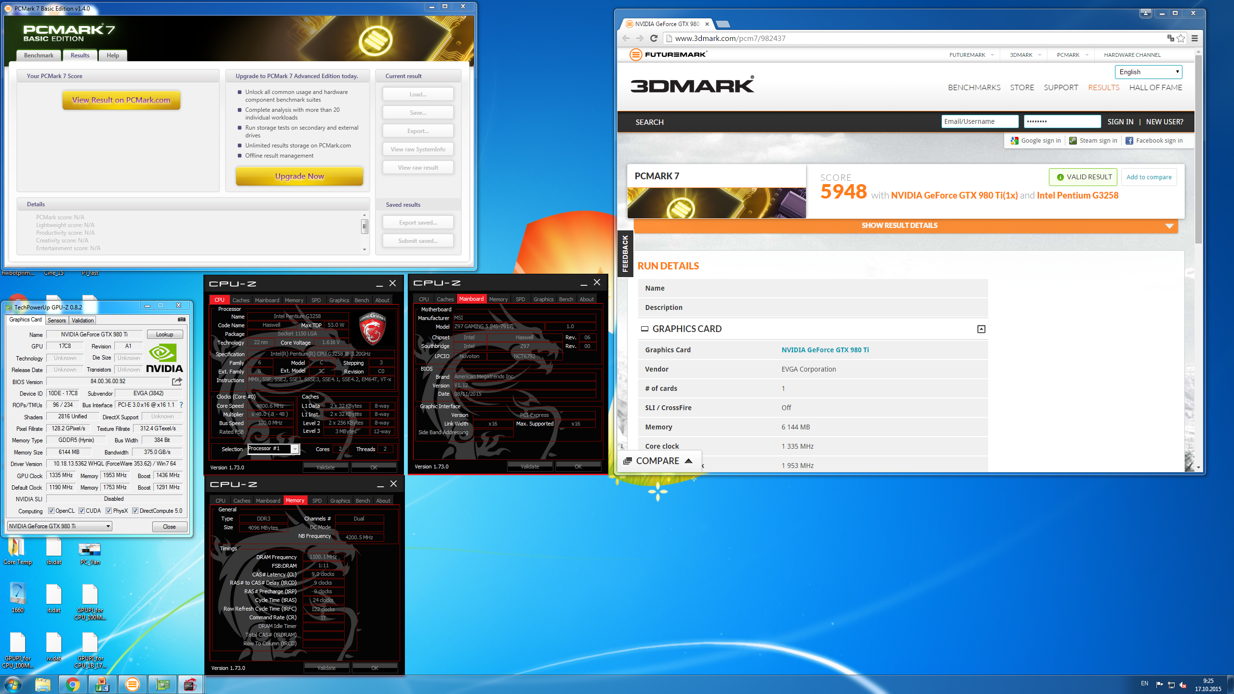Click the password input field

point(1062,121)
